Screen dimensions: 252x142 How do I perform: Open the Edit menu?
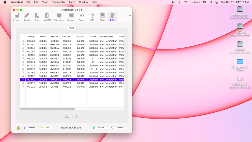(x=36, y=2)
